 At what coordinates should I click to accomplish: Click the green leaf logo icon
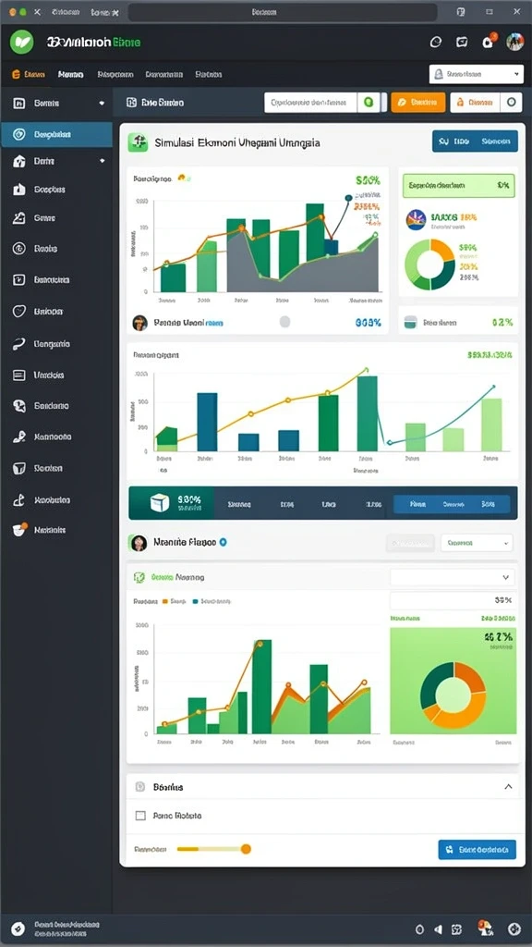(22, 43)
